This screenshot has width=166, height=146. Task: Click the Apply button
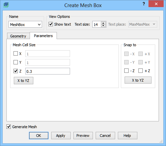pos(61,136)
